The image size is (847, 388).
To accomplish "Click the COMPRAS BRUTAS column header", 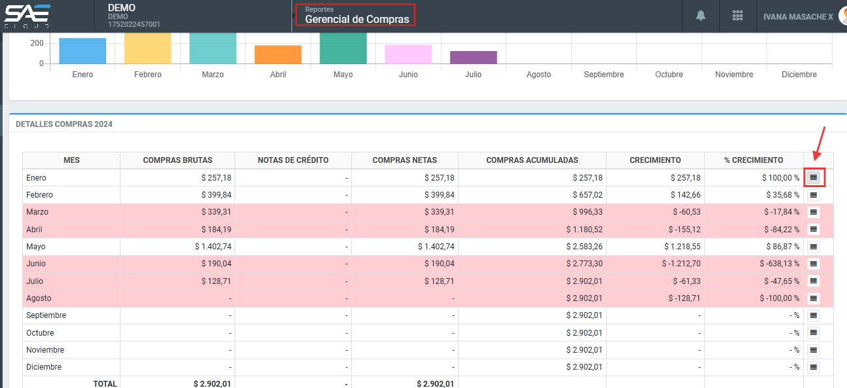I will (178, 160).
